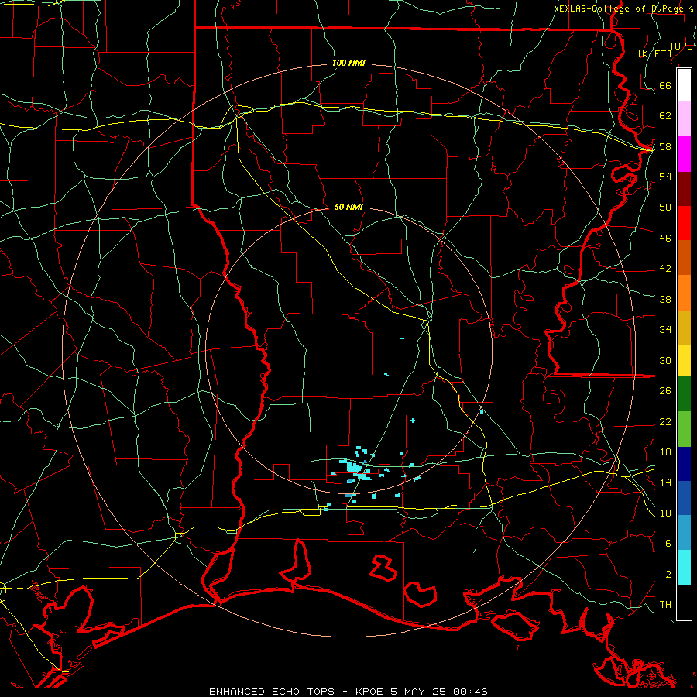
Task: Click the 100 NMI range ring label
Action: click(x=348, y=64)
